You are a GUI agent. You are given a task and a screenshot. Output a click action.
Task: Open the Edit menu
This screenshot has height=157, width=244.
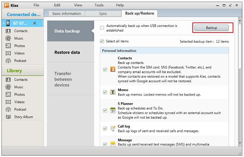[57, 5]
